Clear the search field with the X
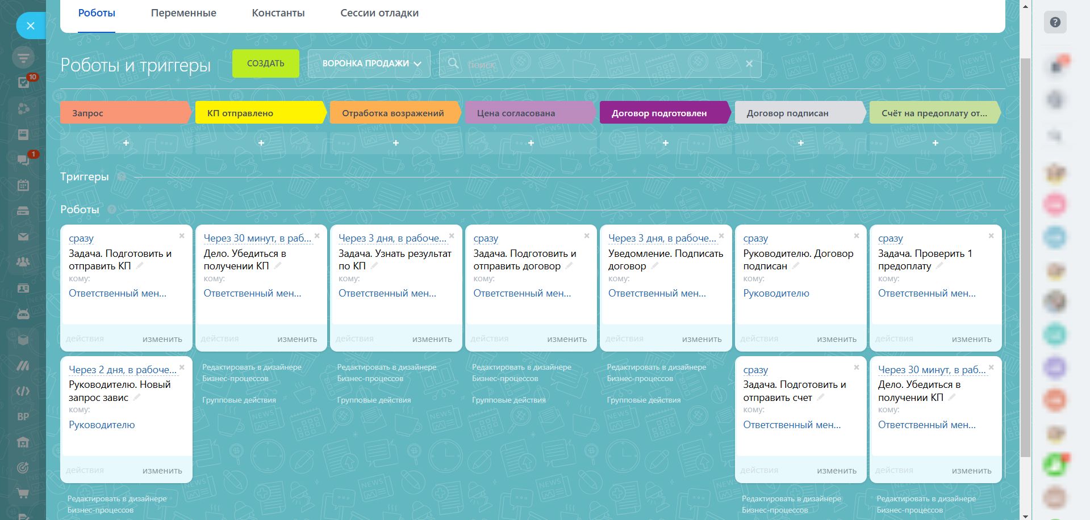Screen dimensions: 1090x520 [x=749, y=64]
